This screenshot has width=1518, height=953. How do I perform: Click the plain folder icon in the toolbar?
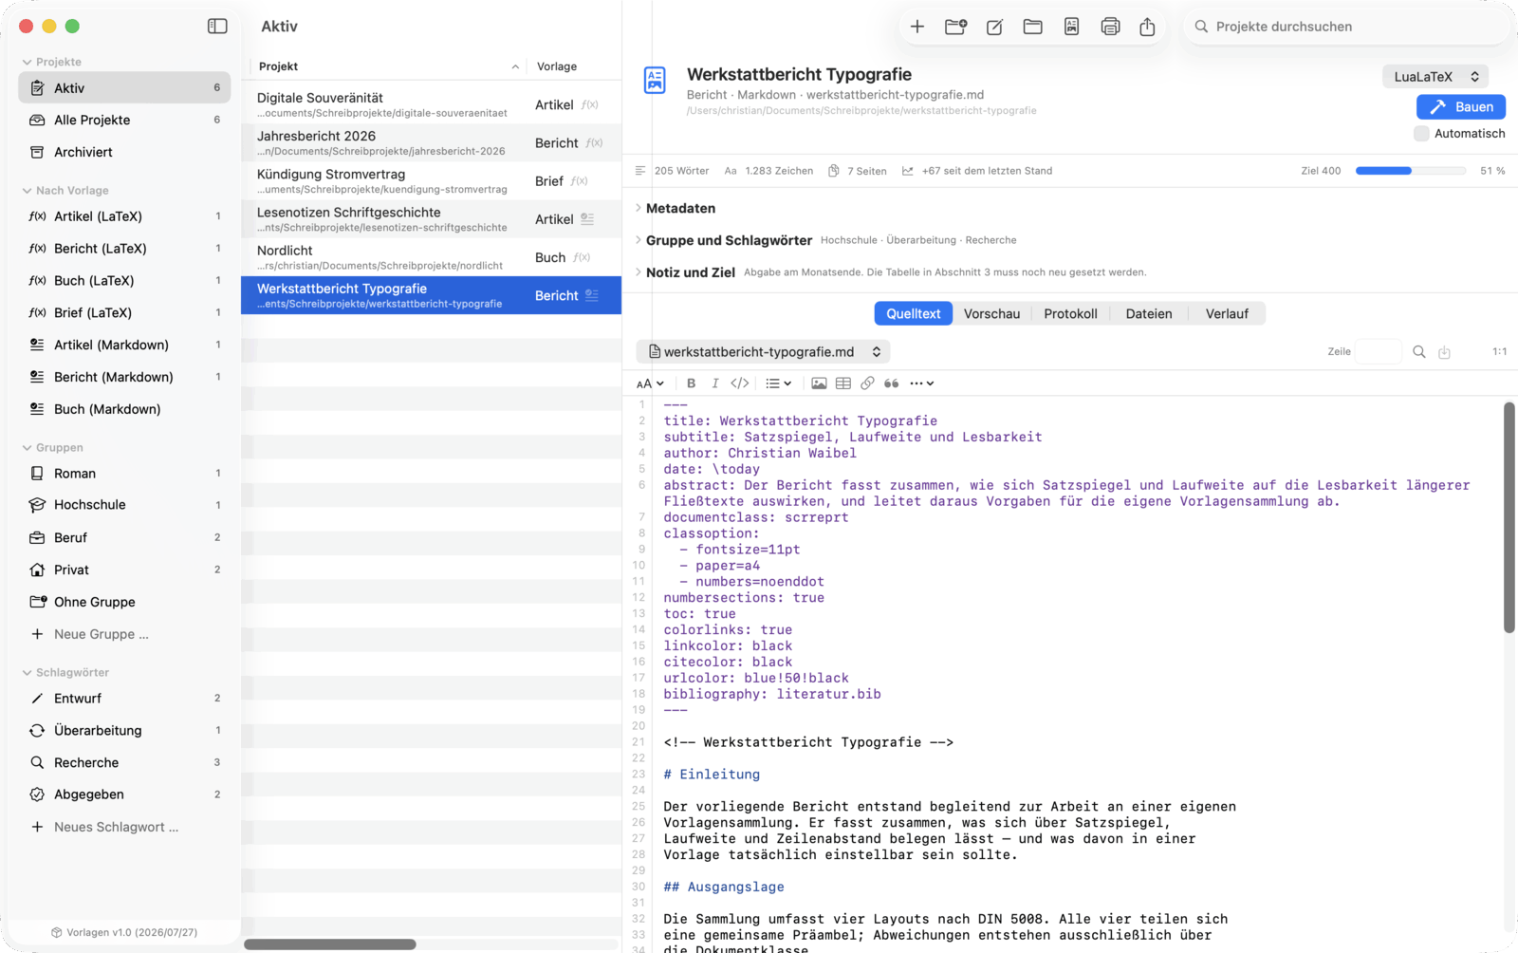[x=1033, y=27]
